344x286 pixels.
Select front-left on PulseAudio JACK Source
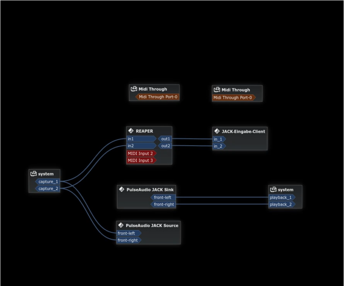(x=129, y=233)
